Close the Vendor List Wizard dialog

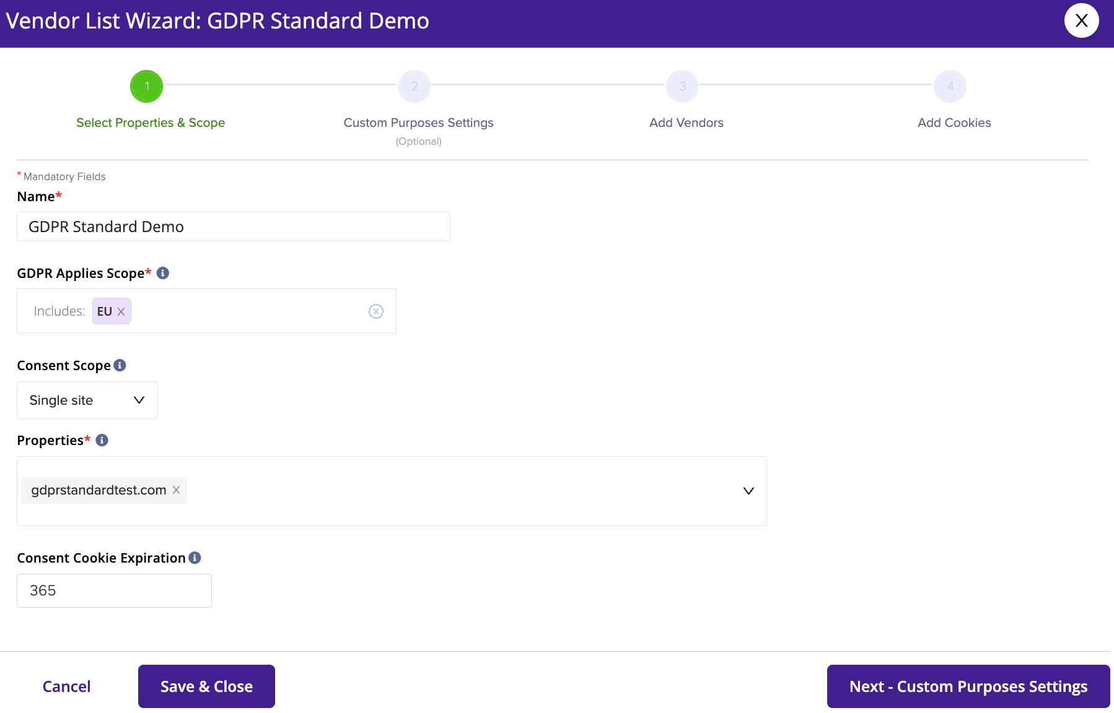(x=1081, y=20)
